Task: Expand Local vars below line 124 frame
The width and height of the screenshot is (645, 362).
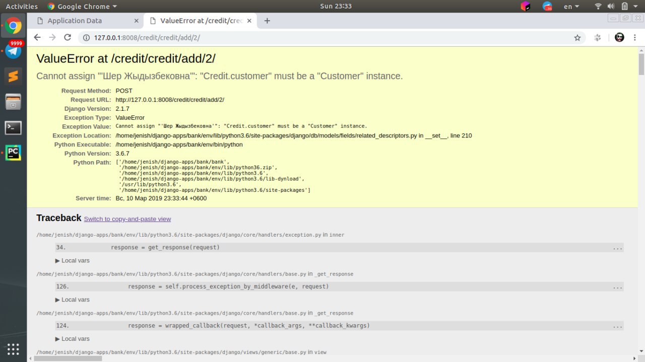Action: pyautogui.click(x=73, y=339)
